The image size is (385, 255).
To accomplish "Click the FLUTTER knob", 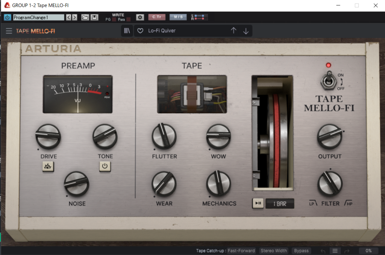I will pyautogui.click(x=164, y=136).
